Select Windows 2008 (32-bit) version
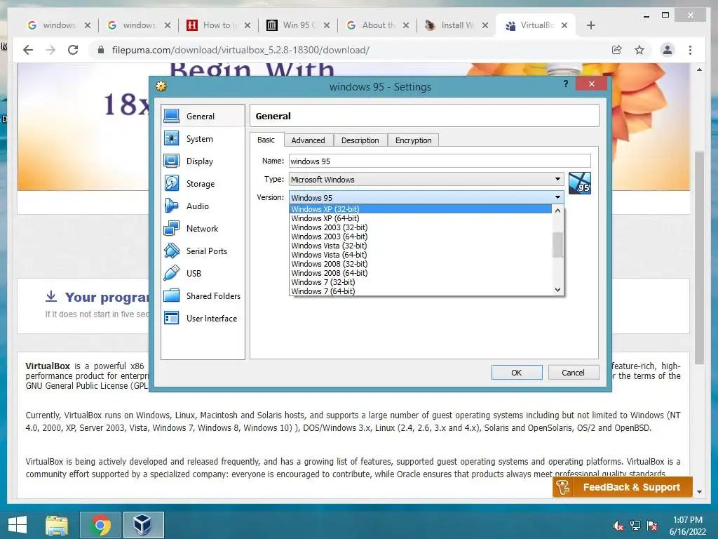 click(421, 264)
